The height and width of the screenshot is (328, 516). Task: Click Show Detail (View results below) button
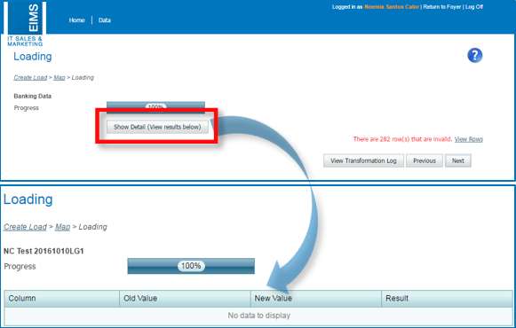click(x=157, y=127)
